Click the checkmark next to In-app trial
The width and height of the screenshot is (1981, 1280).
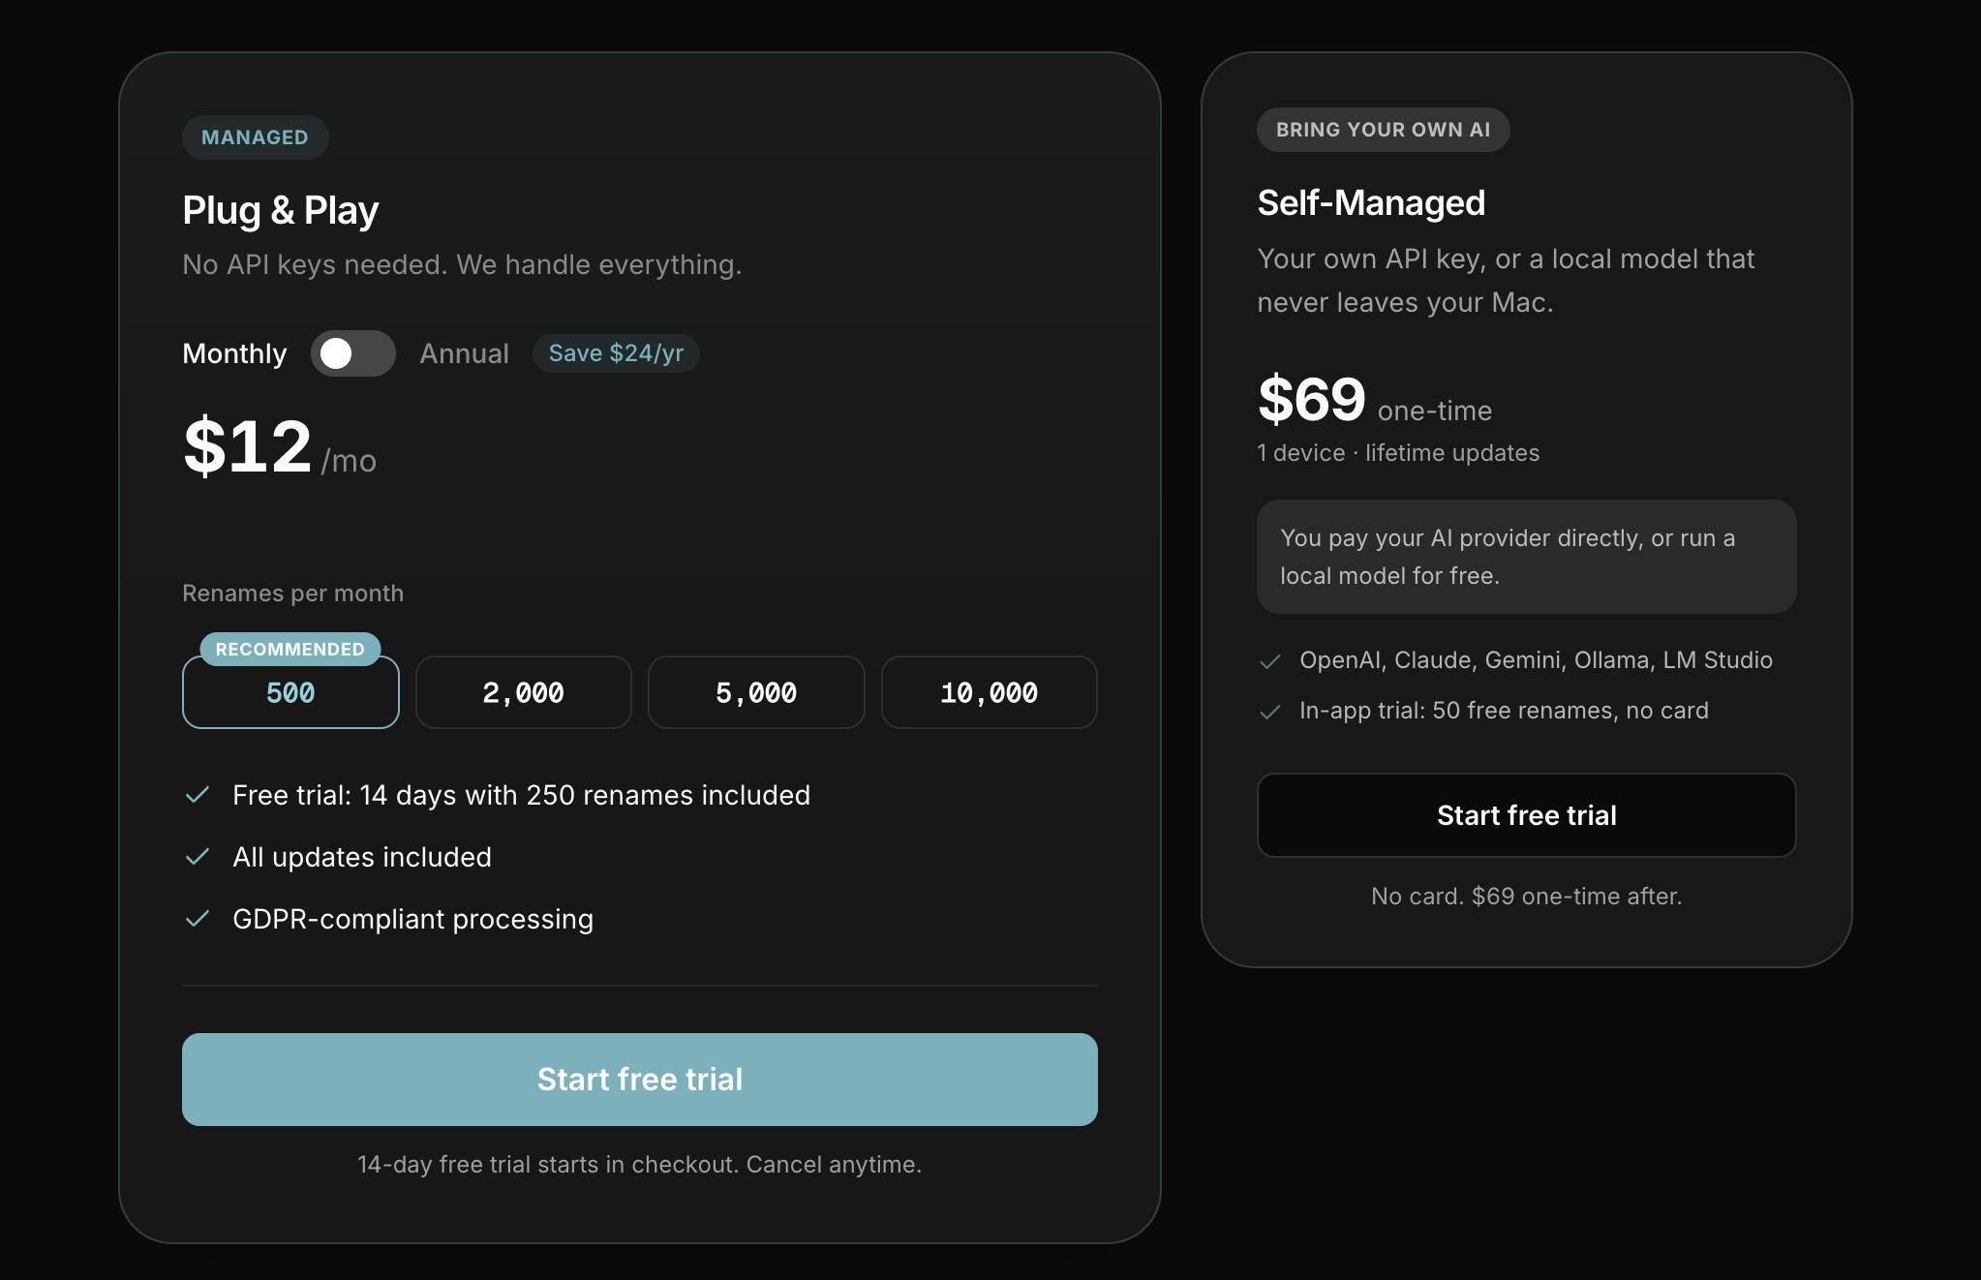(x=1270, y=712)
